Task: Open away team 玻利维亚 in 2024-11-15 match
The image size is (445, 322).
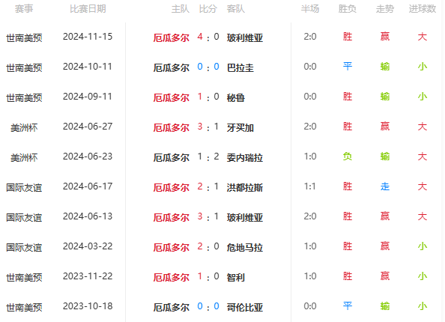Action: pos(245,37)
